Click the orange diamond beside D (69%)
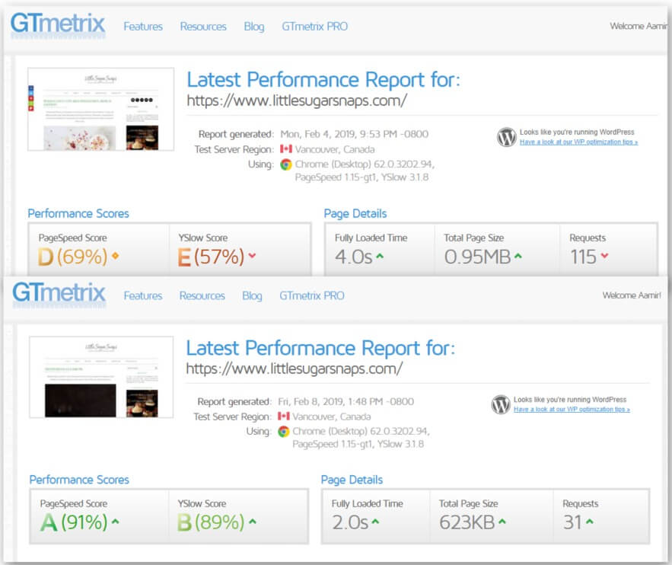This screenshot has width=672, height=565. click(x=115, y=256)
